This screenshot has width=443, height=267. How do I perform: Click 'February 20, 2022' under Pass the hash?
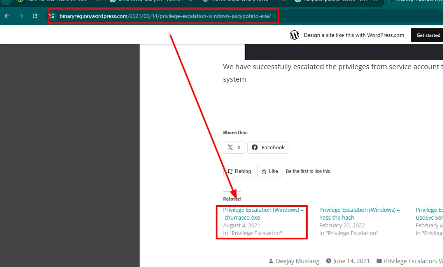pos(342,225)
